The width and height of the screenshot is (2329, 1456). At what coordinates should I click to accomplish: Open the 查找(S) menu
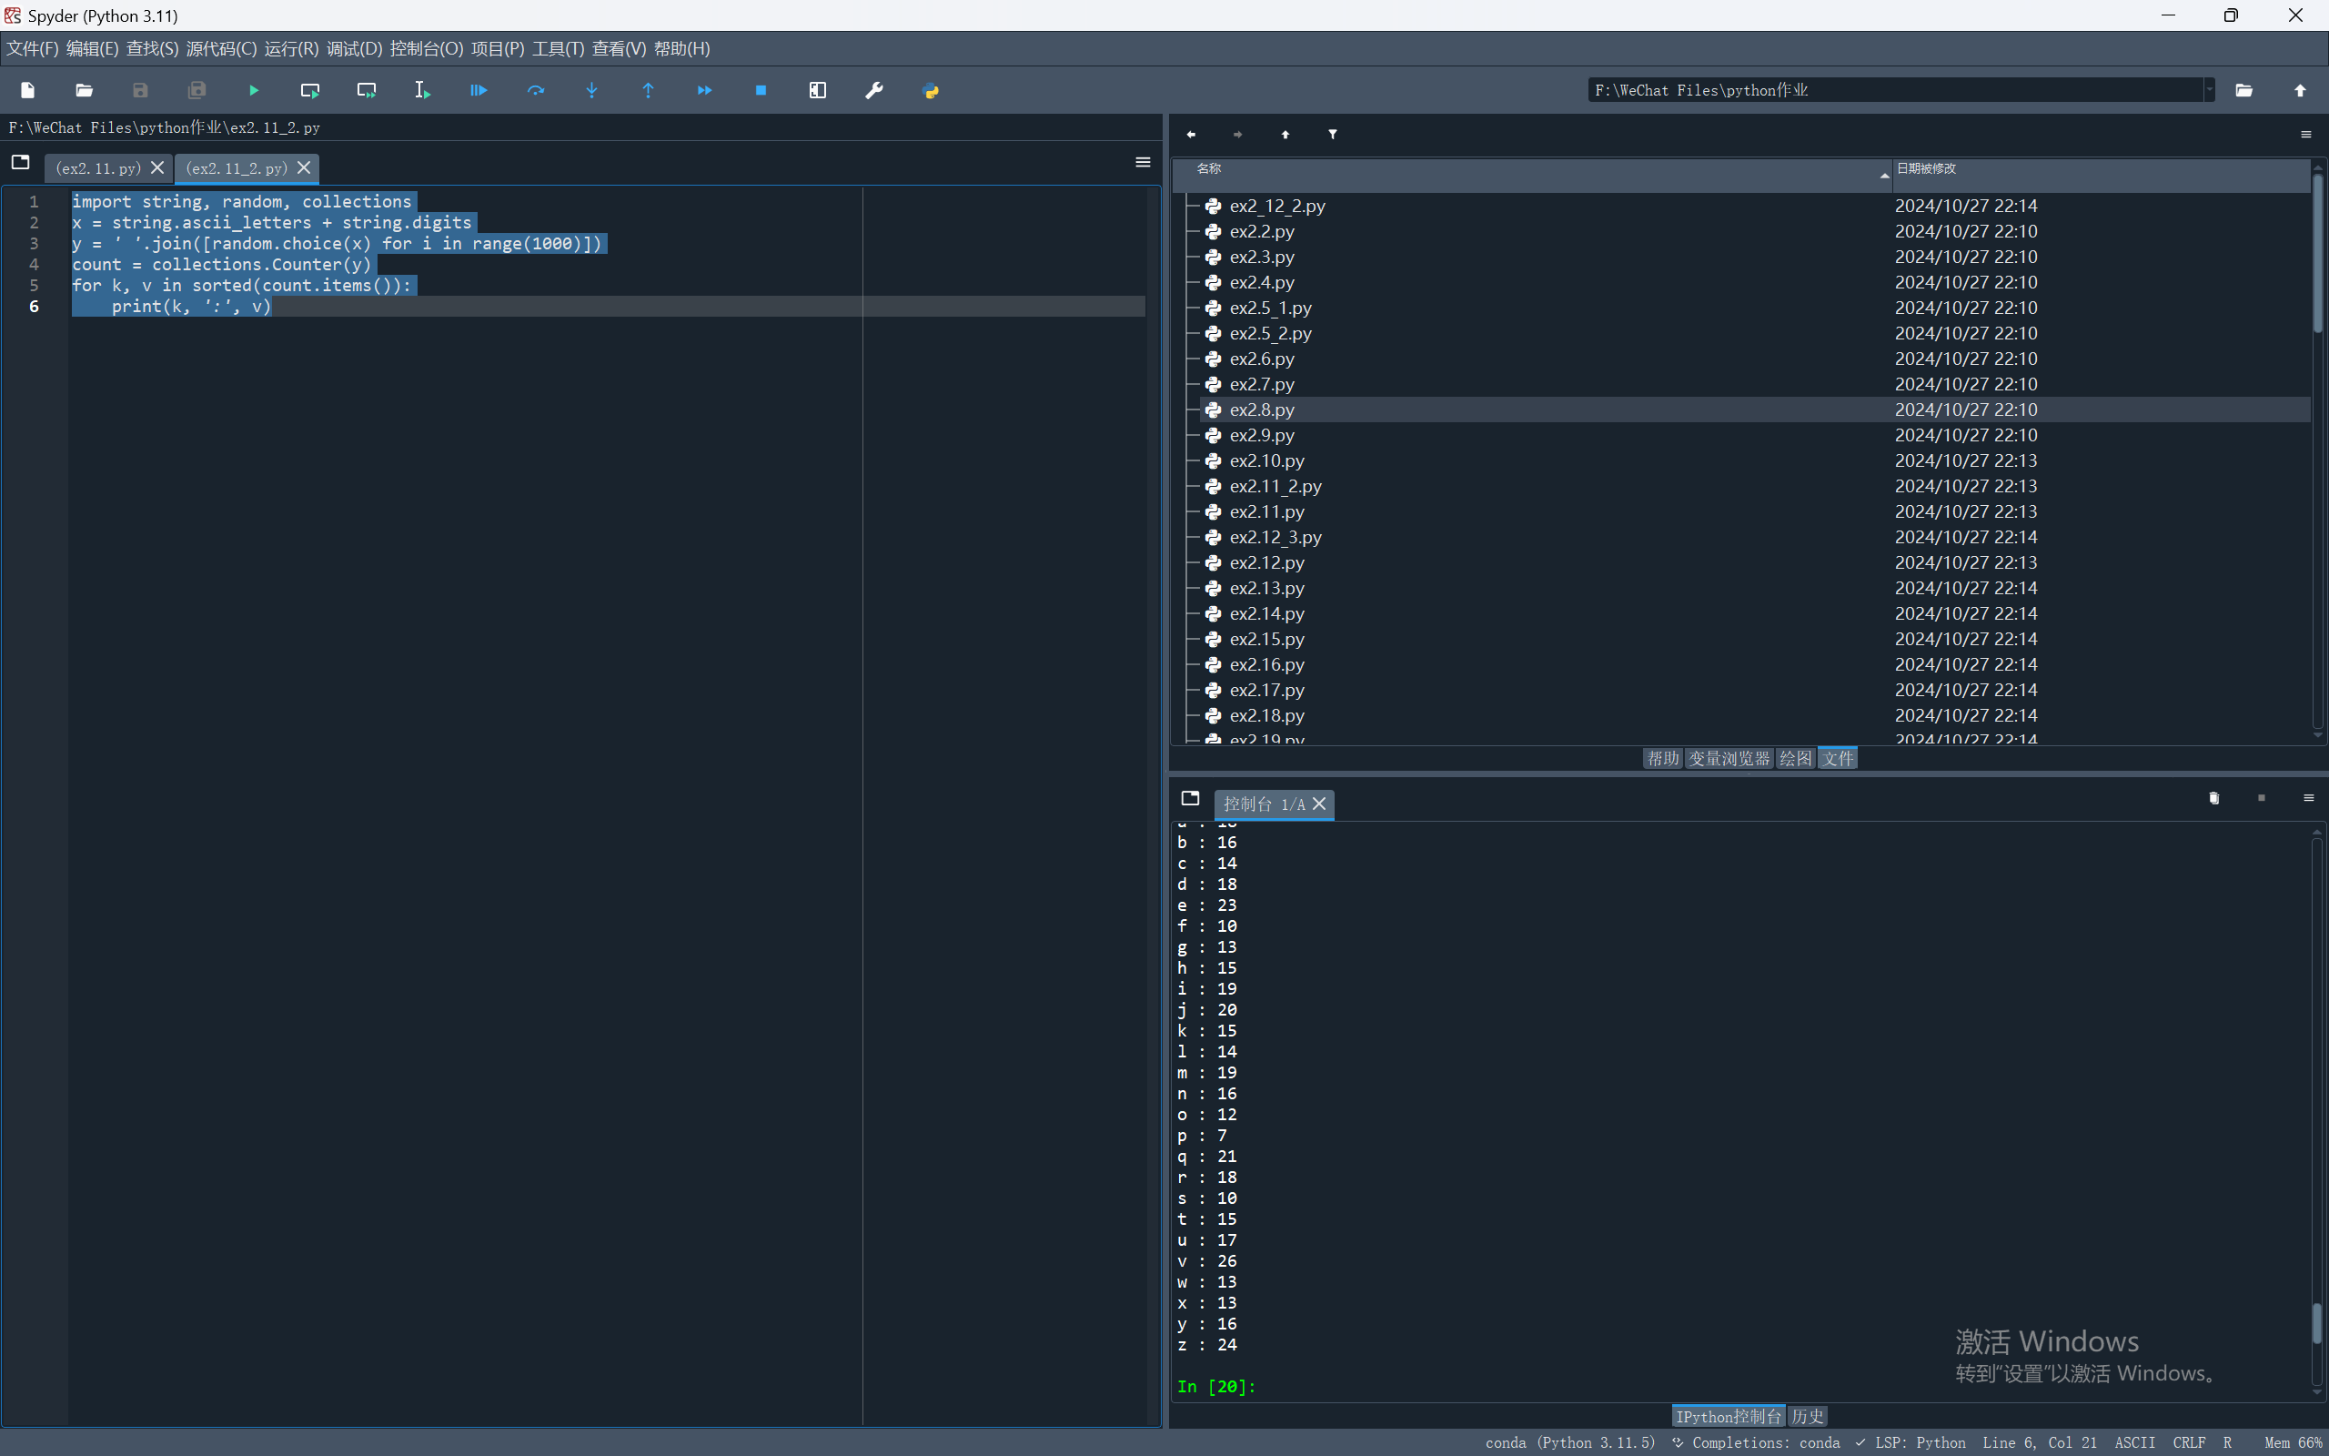coord(152,49)
